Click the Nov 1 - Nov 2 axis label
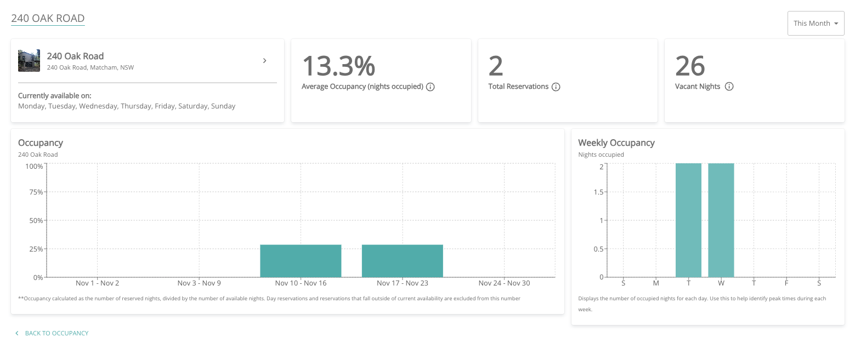Image resolution: width=855 pixels, height=354 pixels. pos(97,283)
